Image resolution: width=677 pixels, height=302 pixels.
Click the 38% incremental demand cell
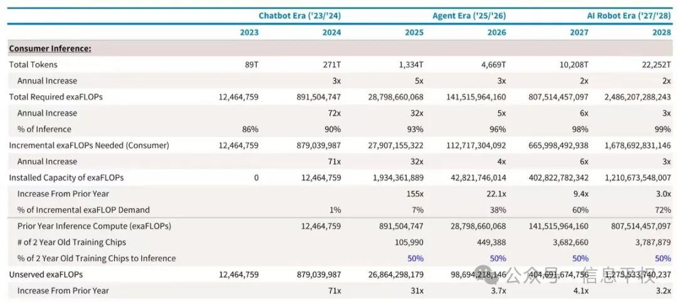(498, 210)
